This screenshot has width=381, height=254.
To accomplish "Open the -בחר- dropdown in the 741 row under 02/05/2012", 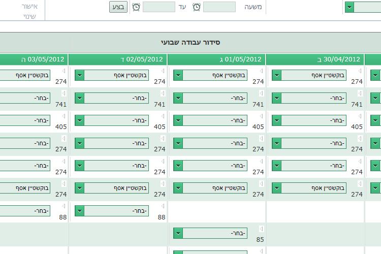I will (79, 98).
